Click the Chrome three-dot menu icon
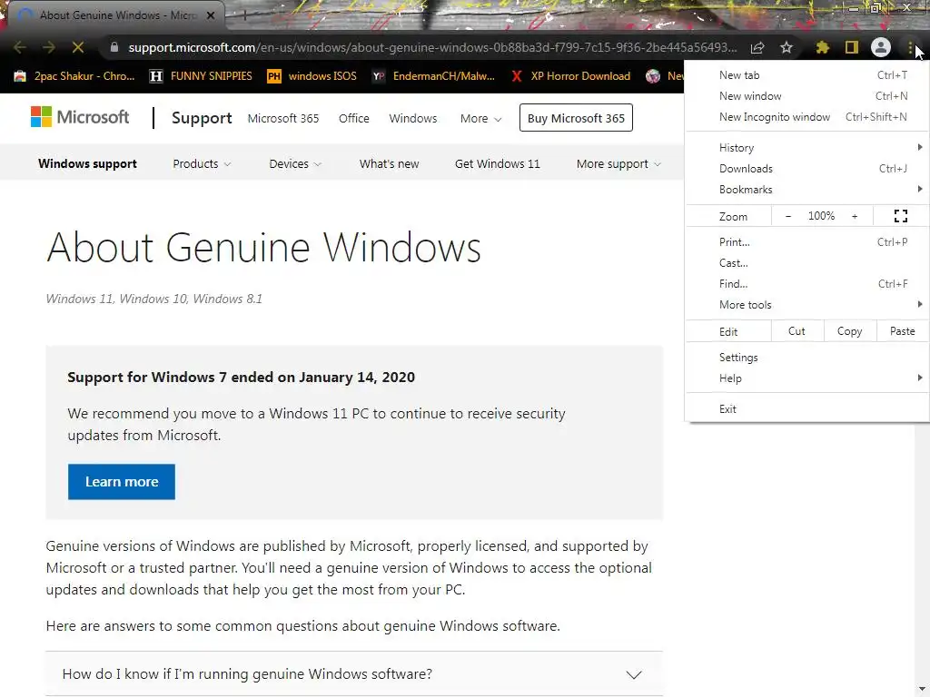The height and width of the screenshot is (697, 930). coord(910,47)
